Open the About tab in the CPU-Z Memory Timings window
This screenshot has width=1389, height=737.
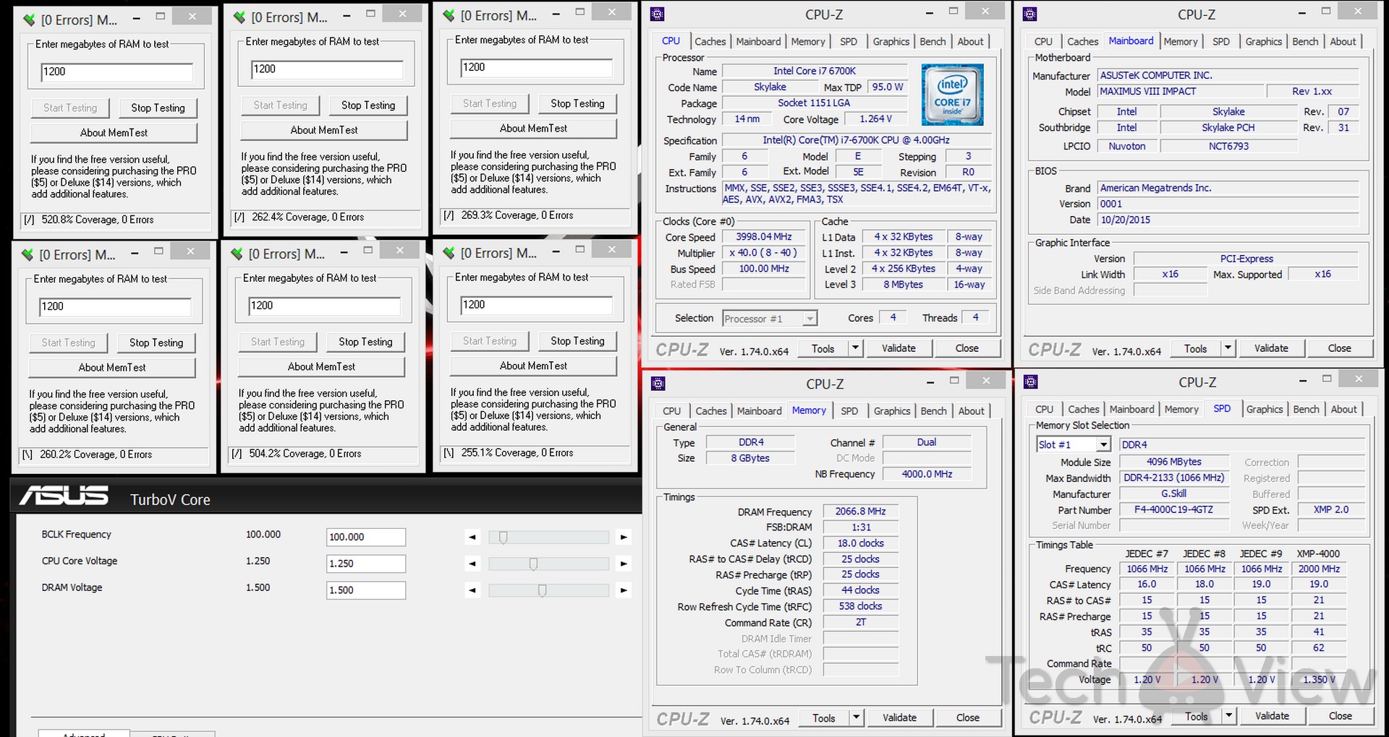[x=971, y=411]
